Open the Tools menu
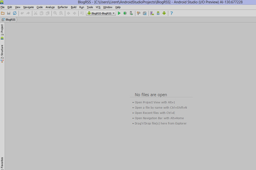The width and height of the screenshot is (256, 170). pyautogui.click(x=90, y=7)
